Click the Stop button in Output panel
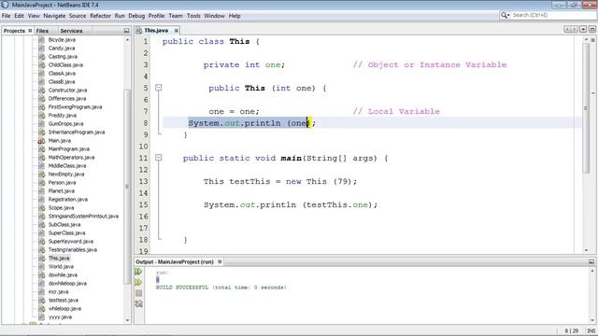The image size is (598, 336). point(138,293)
